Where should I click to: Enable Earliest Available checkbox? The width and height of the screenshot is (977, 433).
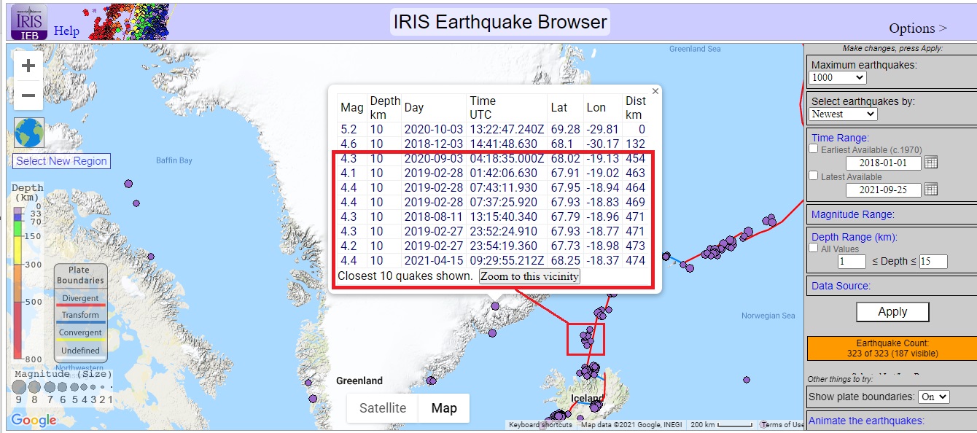[814, 149]
